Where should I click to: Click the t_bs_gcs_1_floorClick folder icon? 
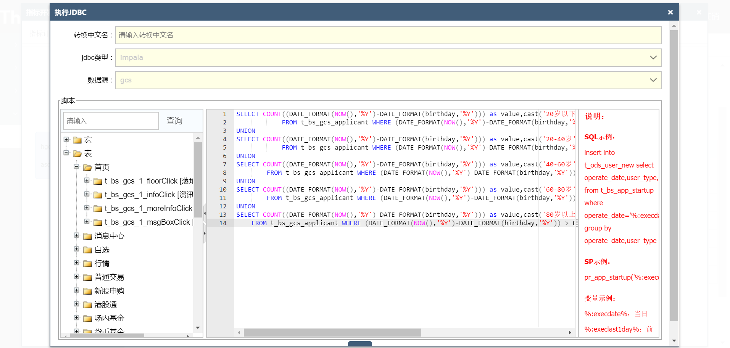pos(98,181)
